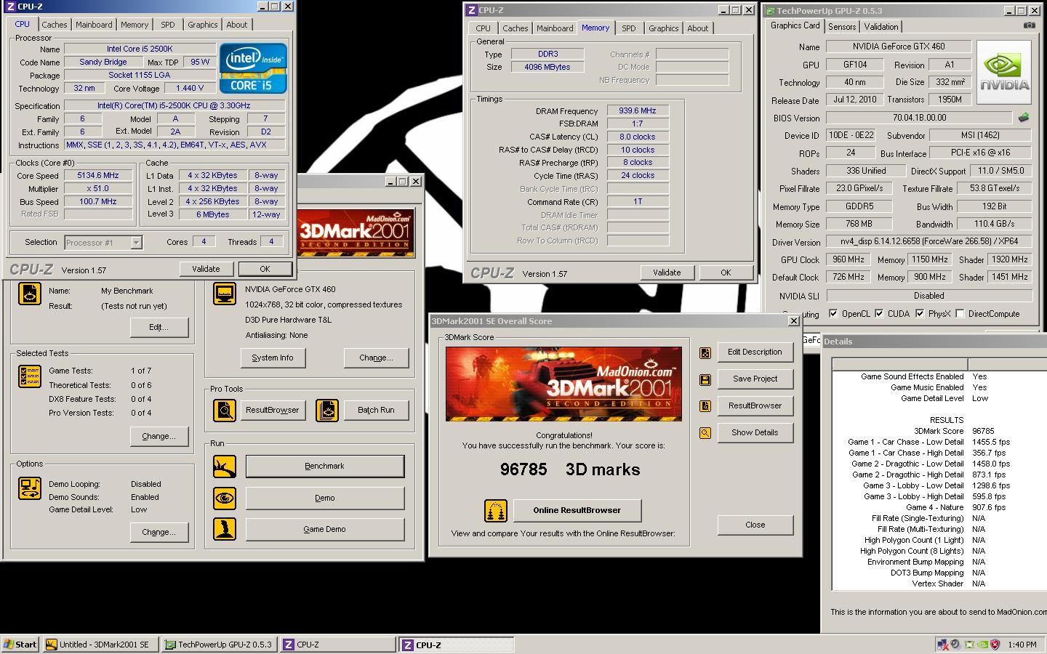Screen dimensions: 1047x654
Task: Click OK in the Memory CPU-Z window
Action: point(725,272)
